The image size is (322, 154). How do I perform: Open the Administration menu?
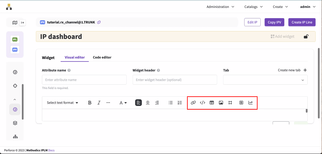[220, 7]
